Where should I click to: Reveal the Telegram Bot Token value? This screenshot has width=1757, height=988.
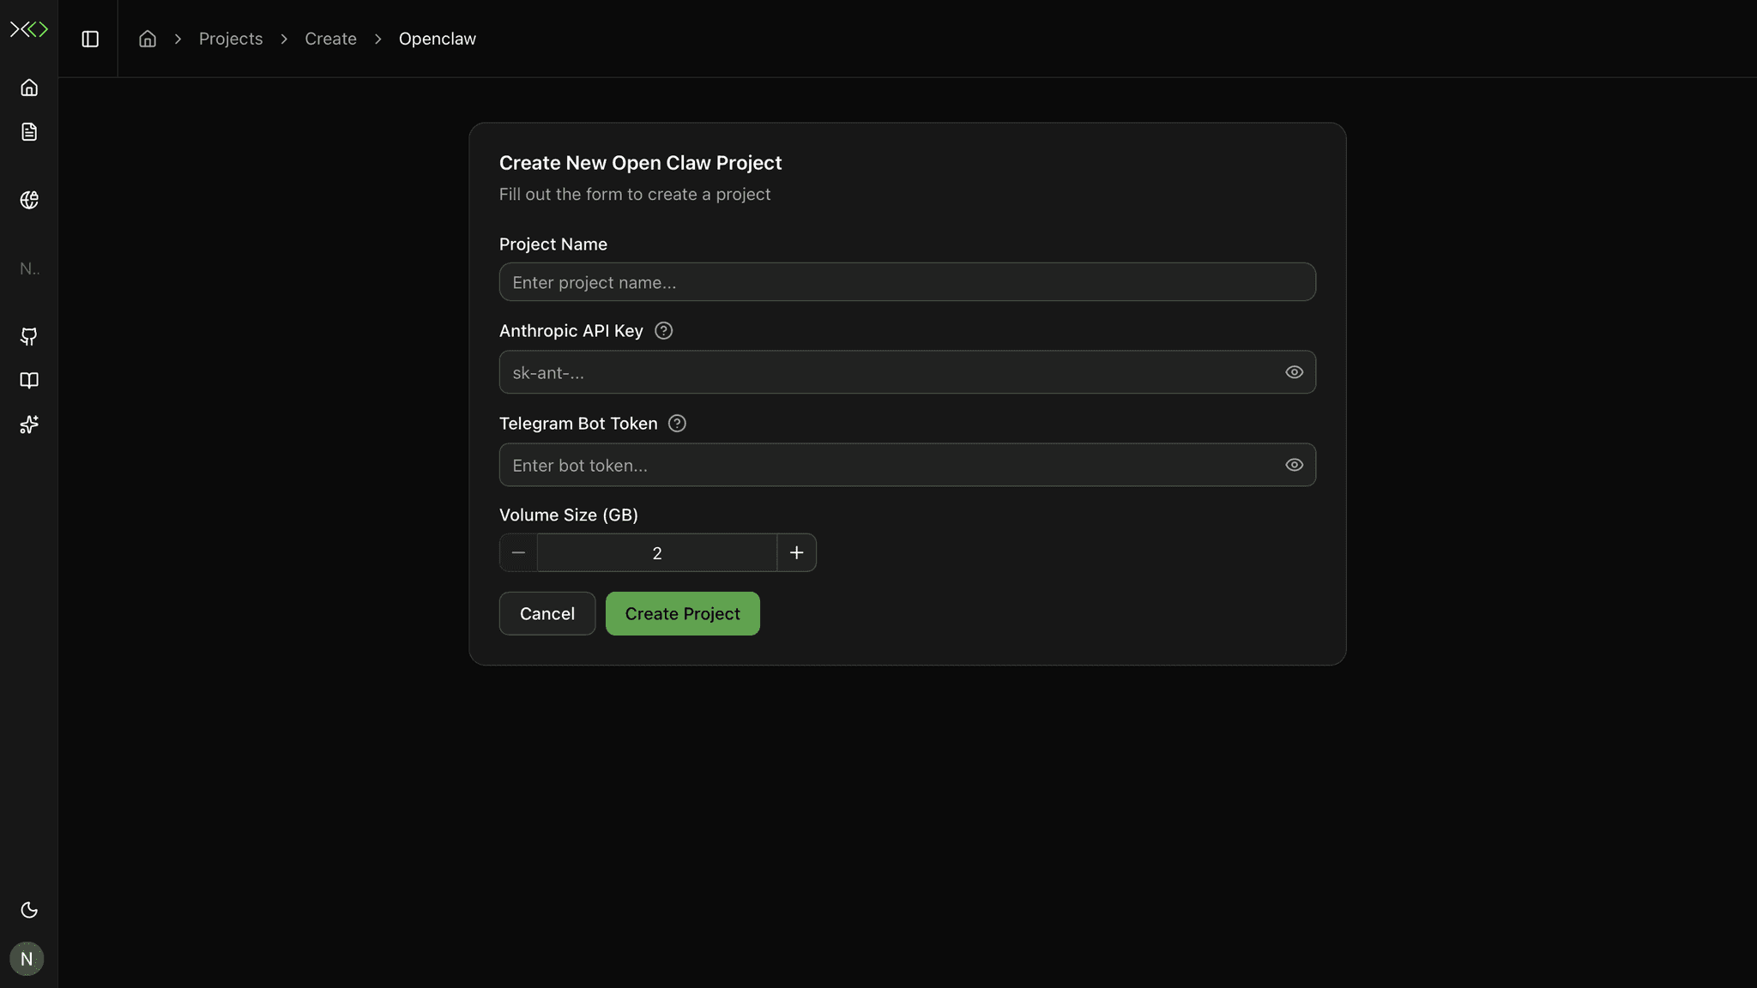[x=1294, y=465]
